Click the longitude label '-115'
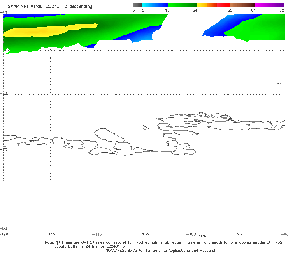Screen dimensions: 288x253 (x=50, y=234)
